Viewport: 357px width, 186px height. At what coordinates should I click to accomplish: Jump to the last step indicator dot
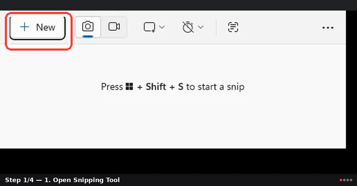pyautogui.click(x=351, y=180)
